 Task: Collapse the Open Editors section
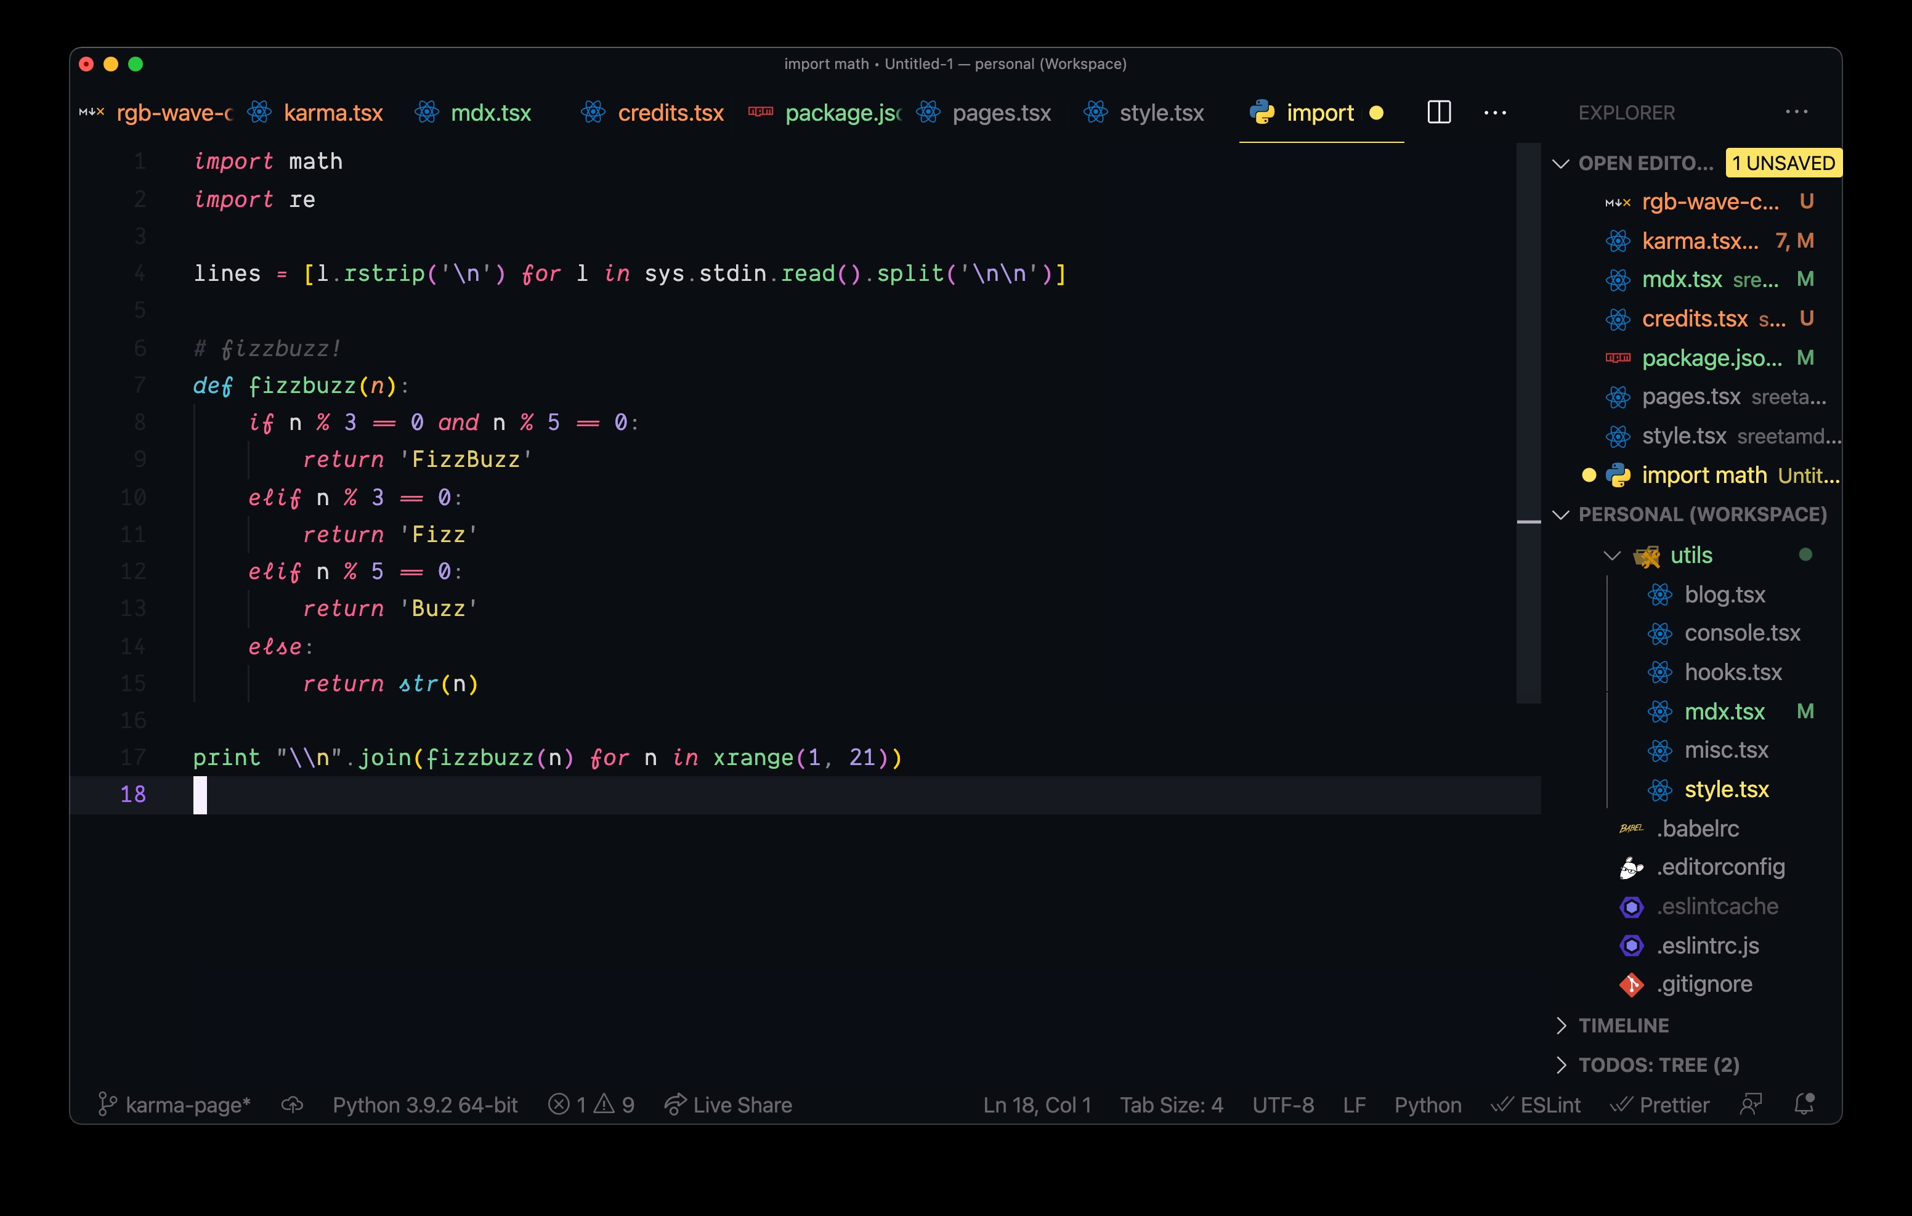pyautogui.click(x=1560, y=163)
